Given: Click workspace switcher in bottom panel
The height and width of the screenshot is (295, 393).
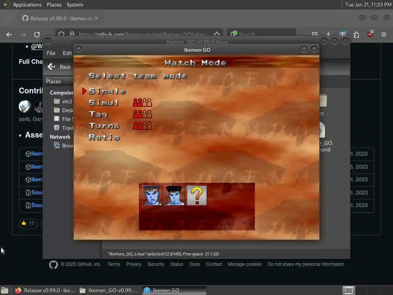Looking at the screenshot, I should [x=348, y=290].
